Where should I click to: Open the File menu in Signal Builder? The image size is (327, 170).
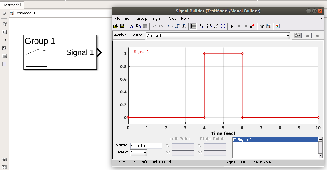[117, 19]
